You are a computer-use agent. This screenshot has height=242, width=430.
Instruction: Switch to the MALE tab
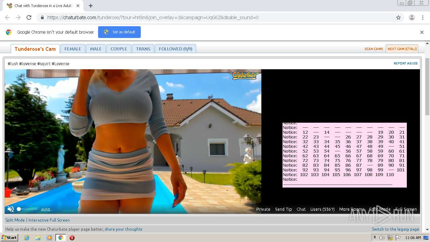[x=96, y=49]
